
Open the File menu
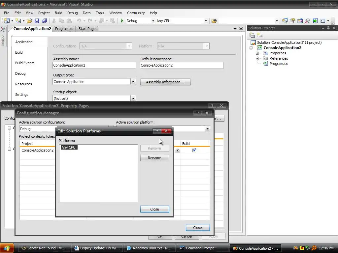click(x=7, y=13)
